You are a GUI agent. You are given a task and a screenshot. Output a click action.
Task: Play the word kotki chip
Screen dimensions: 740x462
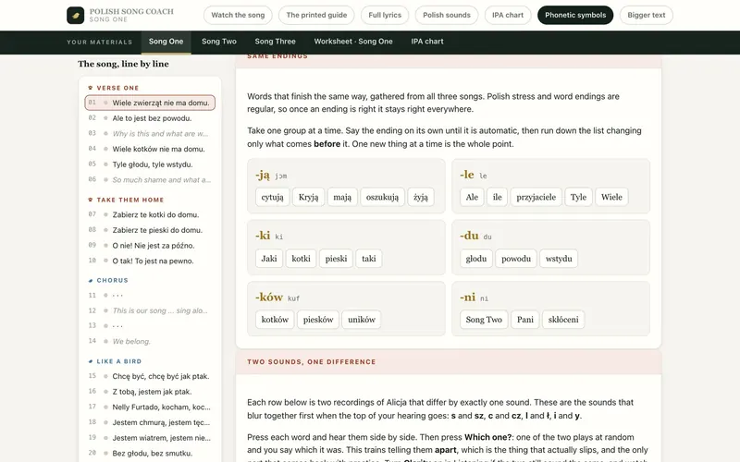(302, 259)
